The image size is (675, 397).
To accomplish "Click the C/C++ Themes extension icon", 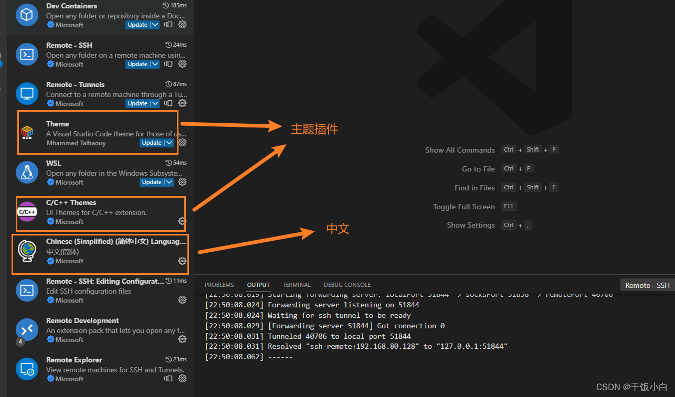I will pyautogui.click(x=27, y=211).
